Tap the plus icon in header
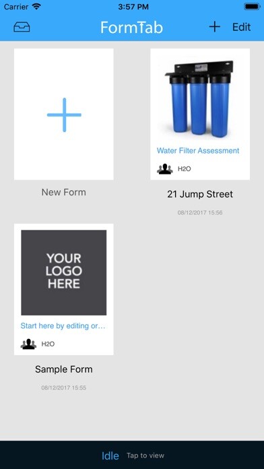The height and width of the screenshot is (469, 264). click(214, 27)
